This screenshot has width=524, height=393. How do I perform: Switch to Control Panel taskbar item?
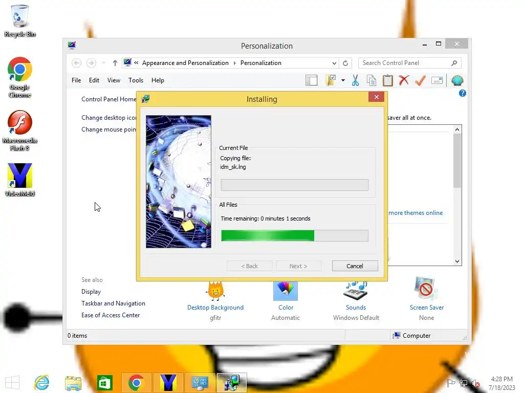(200, 383)
